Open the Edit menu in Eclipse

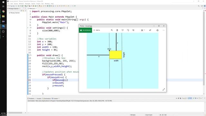pyautogui.click(x=12, y=4)
